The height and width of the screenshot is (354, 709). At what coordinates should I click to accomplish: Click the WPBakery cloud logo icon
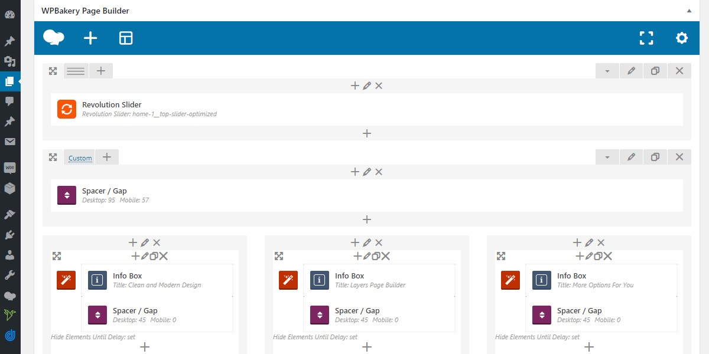(x=54, y=38)
